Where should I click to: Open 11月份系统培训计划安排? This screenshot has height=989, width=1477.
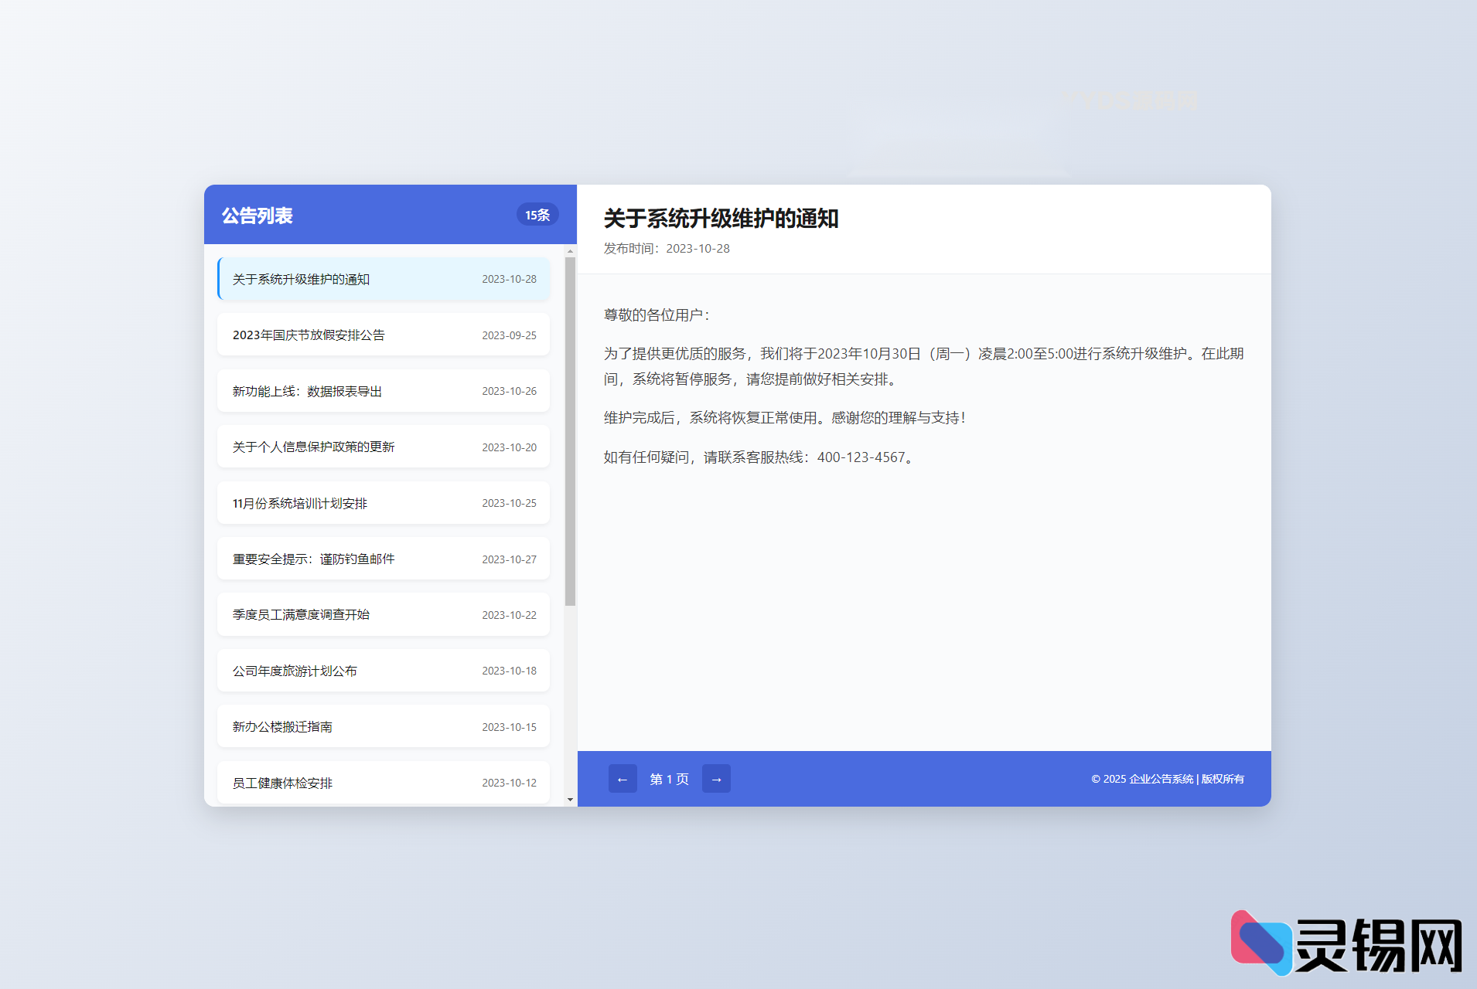[x=382, y=502]
